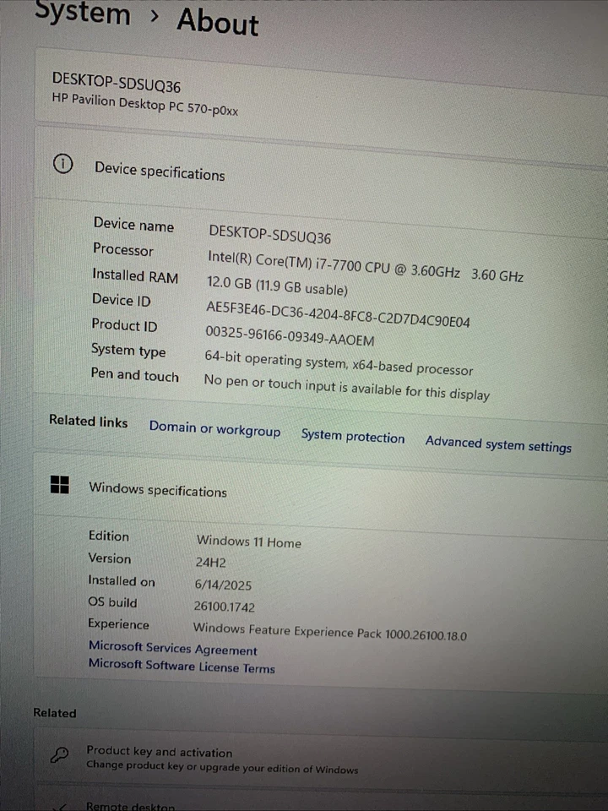Select the Edition label
Viewport: 608px width, 811px height.
pyautogui.click(x=109, y=536)
